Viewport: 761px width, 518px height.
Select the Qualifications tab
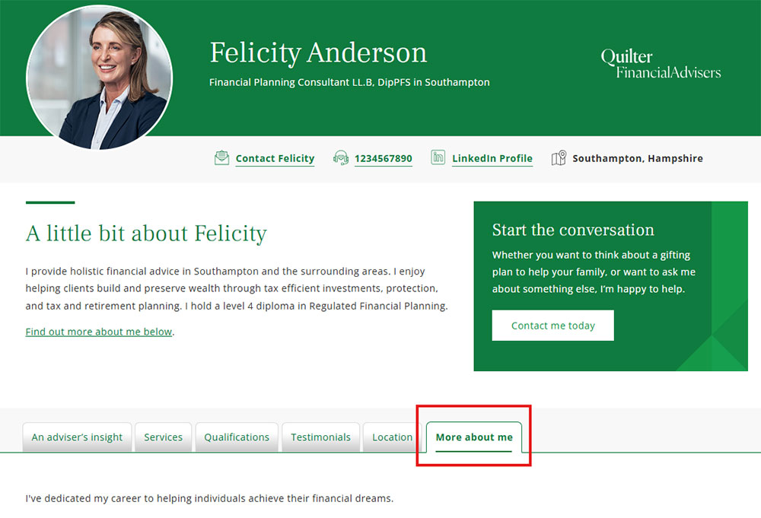(x=237, y=437)
